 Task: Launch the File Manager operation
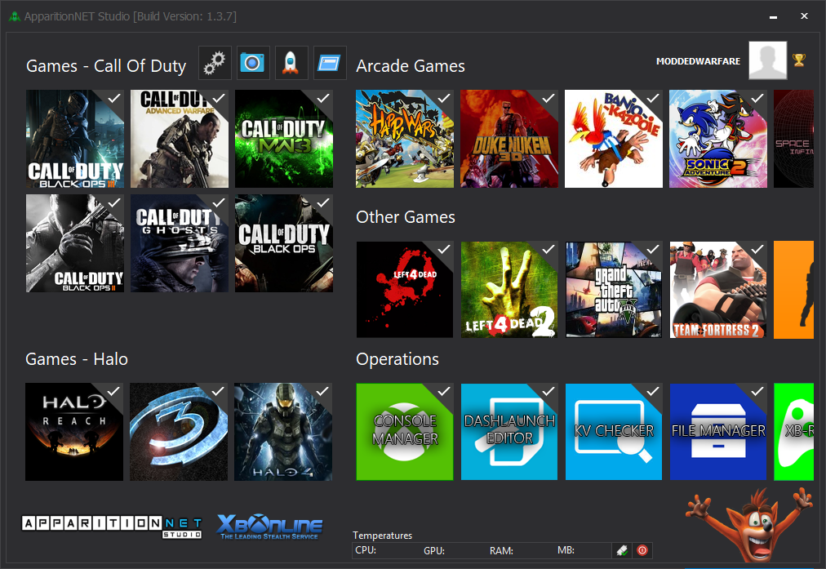coord(717,431)
